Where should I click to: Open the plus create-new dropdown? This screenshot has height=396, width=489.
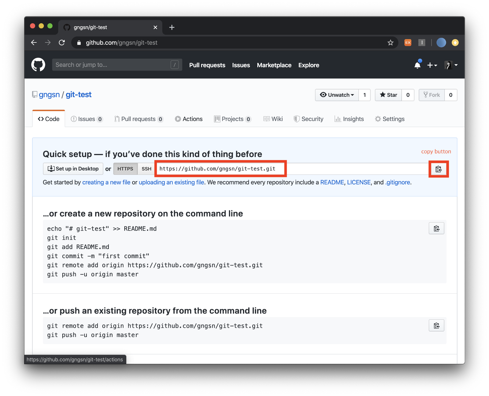pyautogui.click(x=432, y=65)
